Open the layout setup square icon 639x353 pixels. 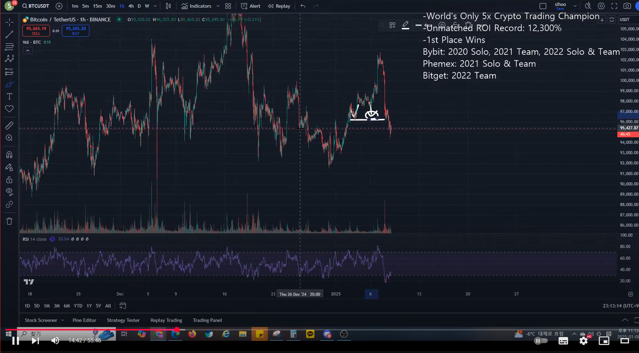543,6
